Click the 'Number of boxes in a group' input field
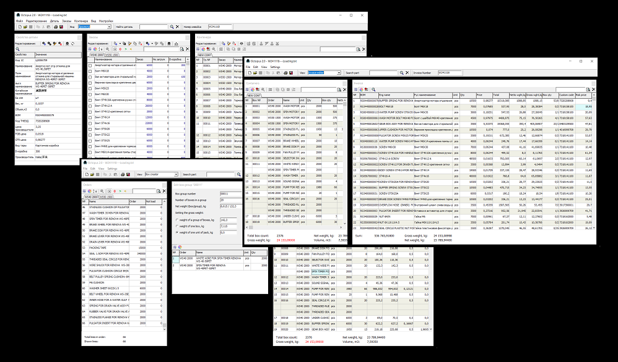The image size is (618, 362). click(x=231, y=200)
